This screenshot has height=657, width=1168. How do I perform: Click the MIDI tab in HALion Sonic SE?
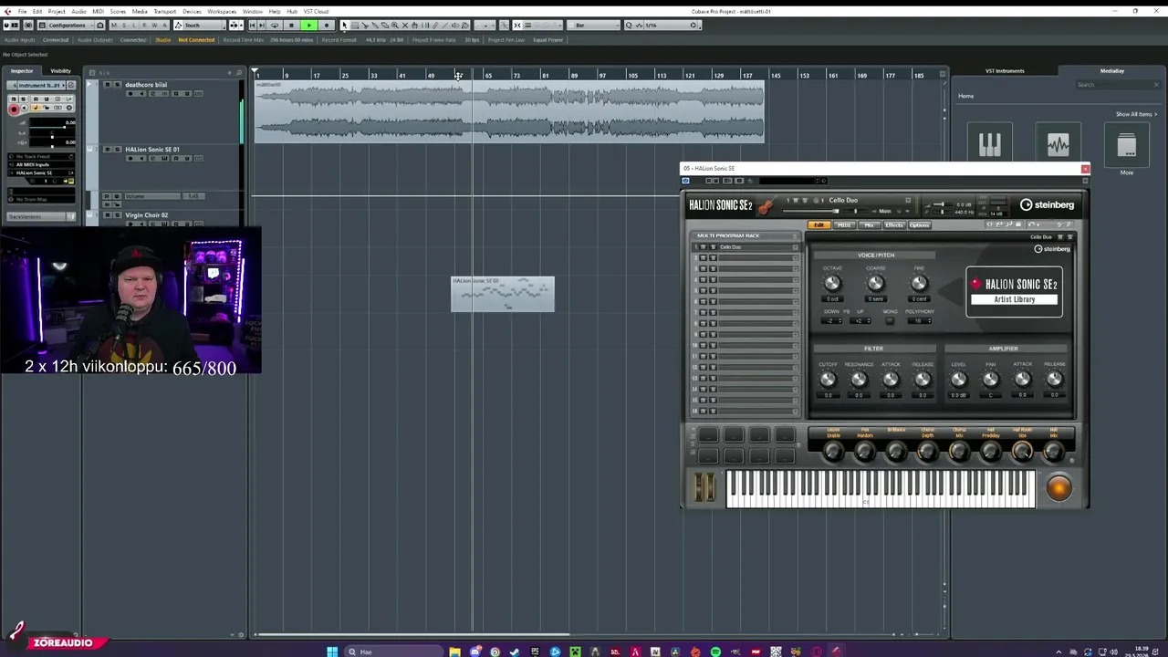tap(844, 225)
